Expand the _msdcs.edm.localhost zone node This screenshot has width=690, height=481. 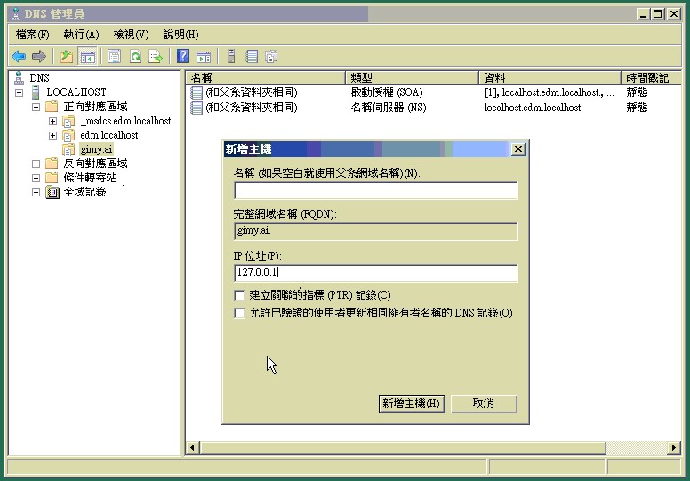(x=53, y=121)
